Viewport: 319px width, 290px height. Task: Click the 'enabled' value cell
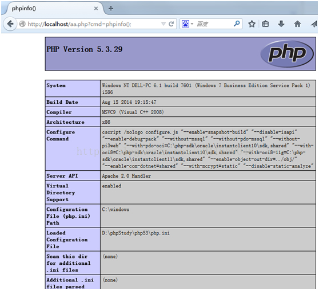pos(111,186)
